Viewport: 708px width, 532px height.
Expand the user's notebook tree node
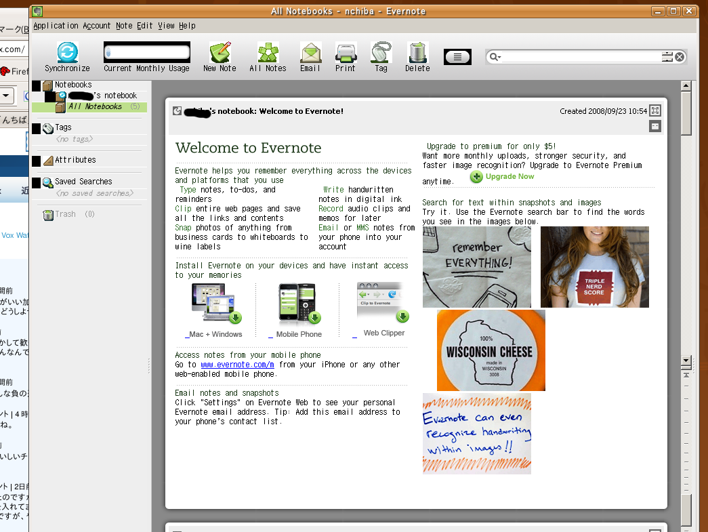tap(49, 96)
